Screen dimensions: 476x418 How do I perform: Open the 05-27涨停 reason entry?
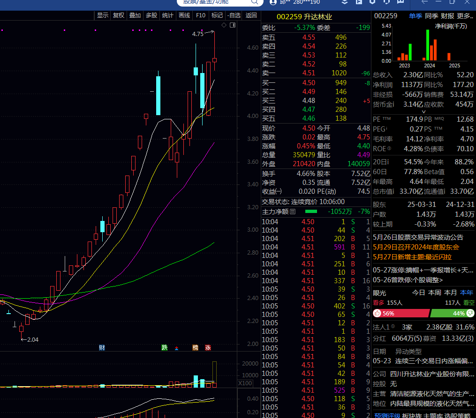pyautogui.click(x=423, y=270)
